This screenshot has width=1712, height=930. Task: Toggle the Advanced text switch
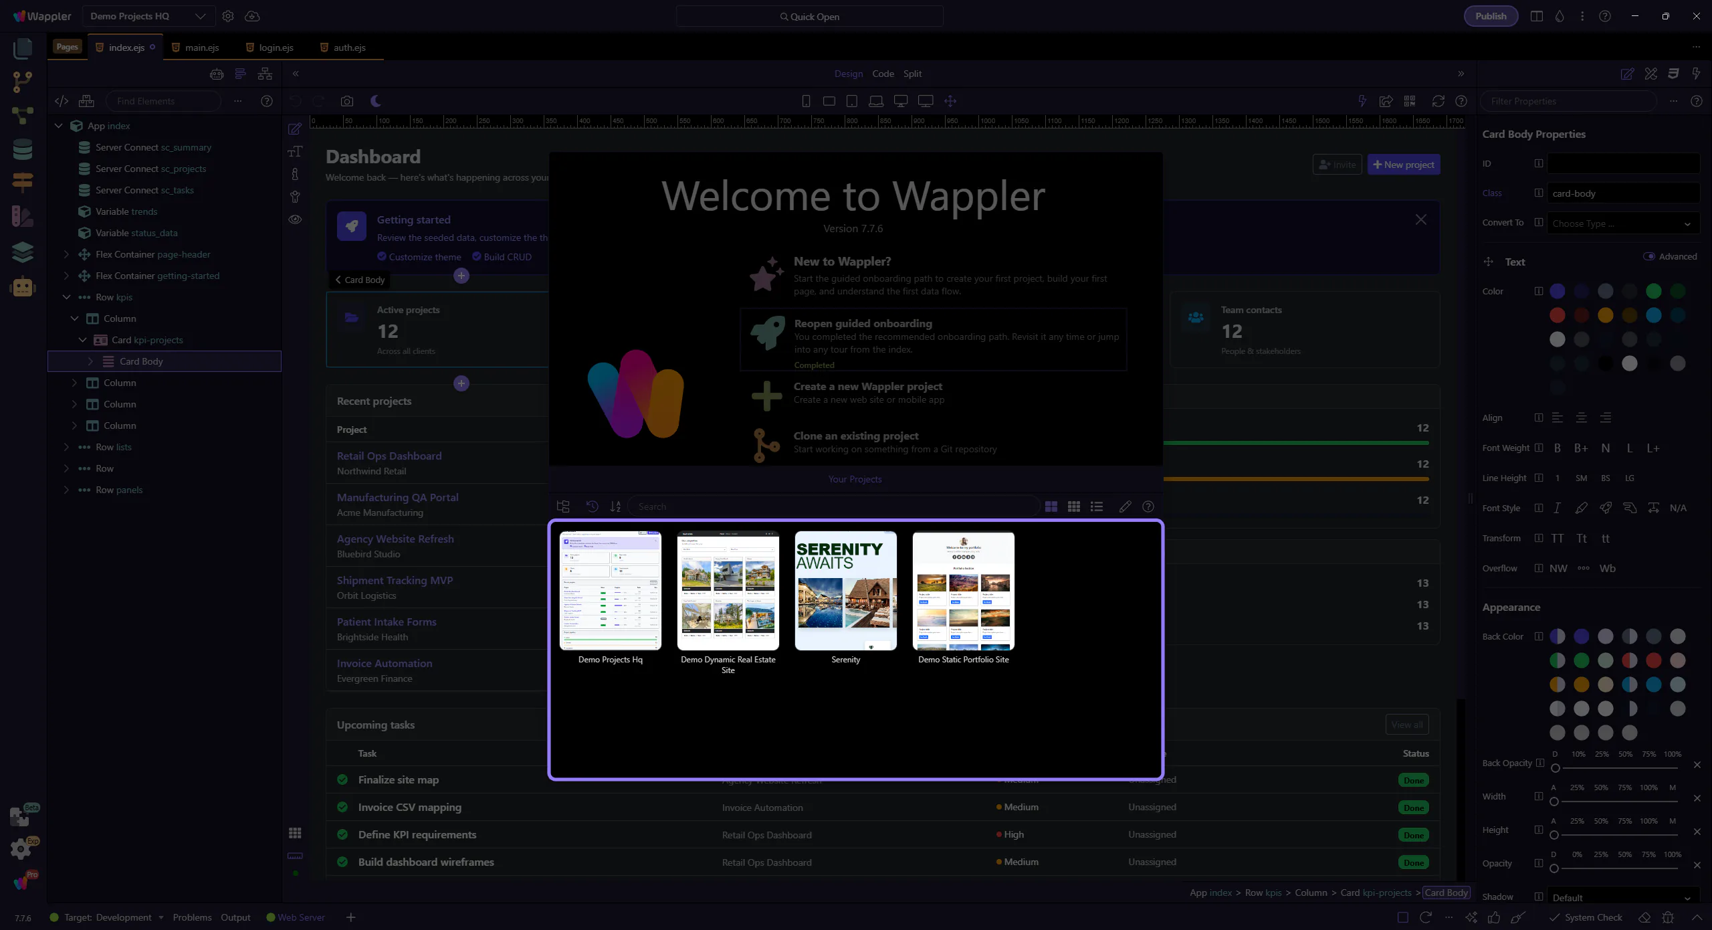point(1649,256)
